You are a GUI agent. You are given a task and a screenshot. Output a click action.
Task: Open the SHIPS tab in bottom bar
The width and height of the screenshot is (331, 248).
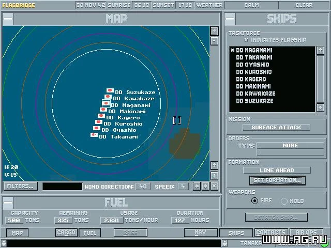tap(236, 233)
